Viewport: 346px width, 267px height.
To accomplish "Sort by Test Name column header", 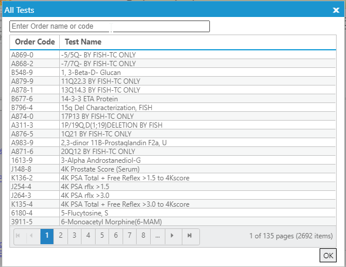I will tap(198, 42).
